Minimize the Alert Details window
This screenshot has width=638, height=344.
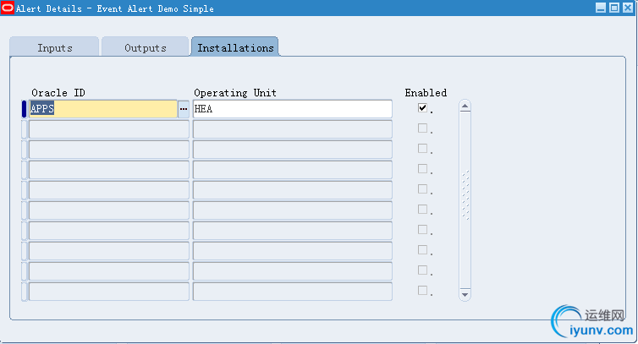[601, 8]
